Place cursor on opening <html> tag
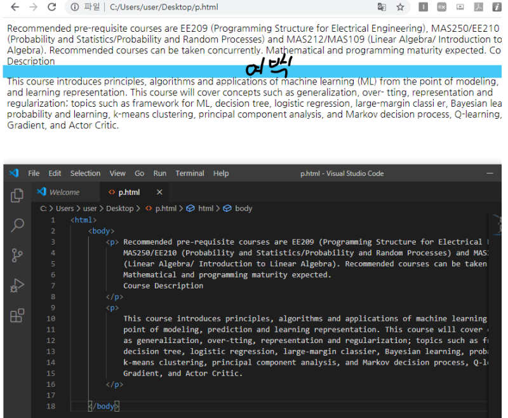 [84, 220]
